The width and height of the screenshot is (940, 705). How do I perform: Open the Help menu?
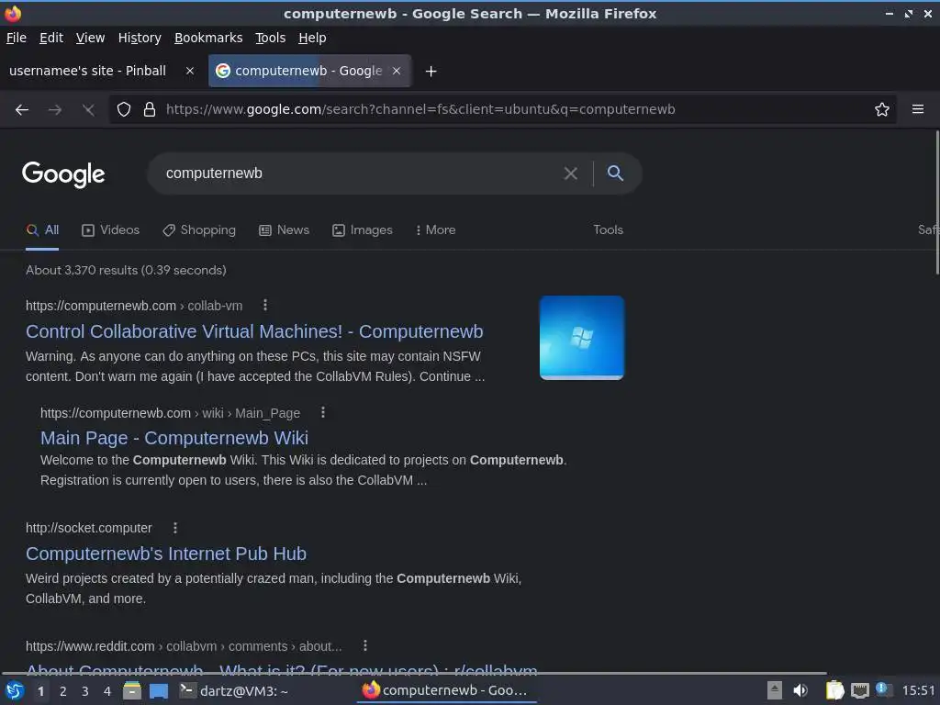tap(312, 38)
